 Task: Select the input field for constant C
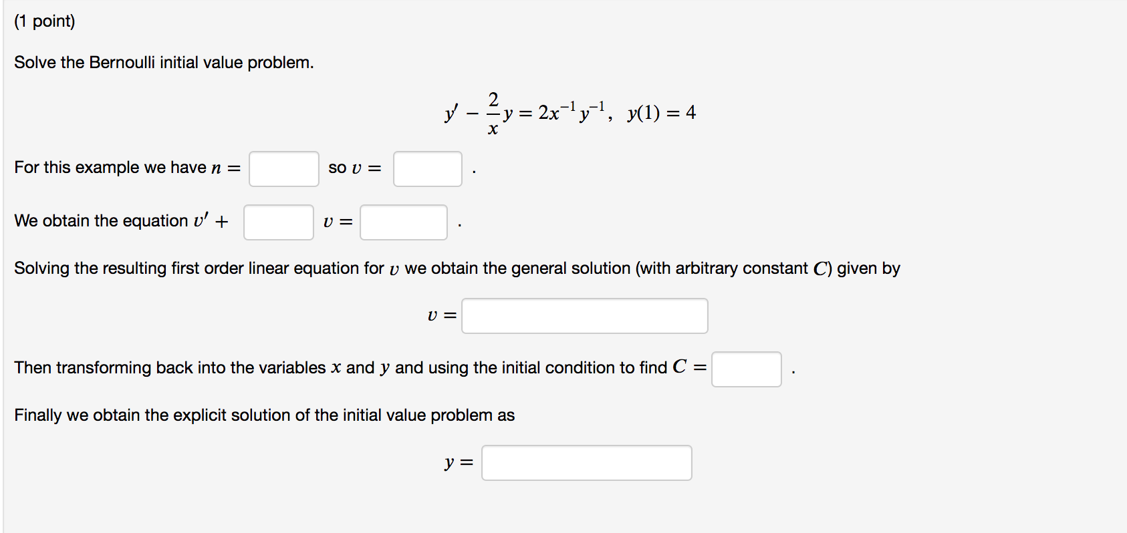click(x=746, y=369)
